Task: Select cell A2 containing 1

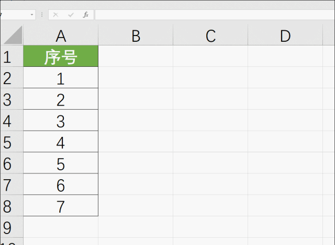Action: [x=61, y=78]
